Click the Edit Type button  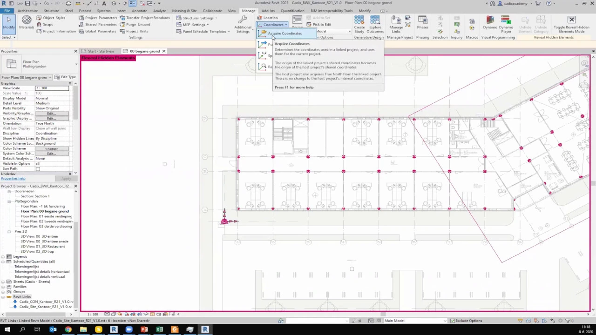[65, 77]
